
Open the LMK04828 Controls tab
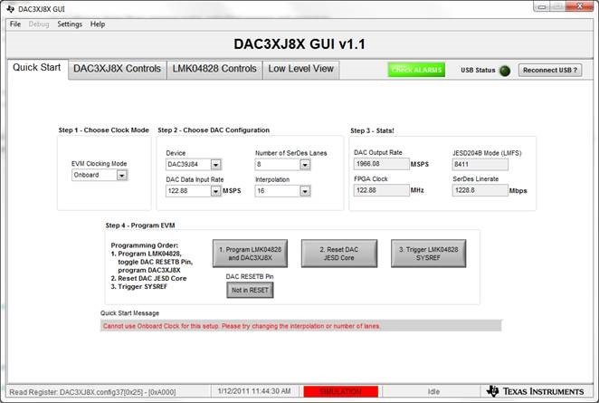click(x=214, y=69)
